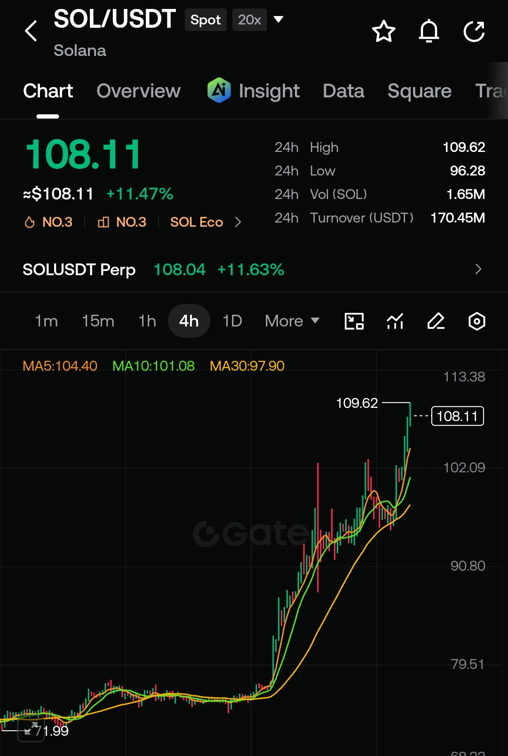Screen dimensions: 508x756
Task: Expand More timeframes dropdown
Action: [x=292, y=321]
